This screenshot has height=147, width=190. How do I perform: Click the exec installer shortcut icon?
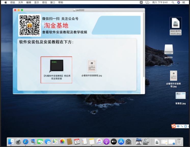click(57, 65)
